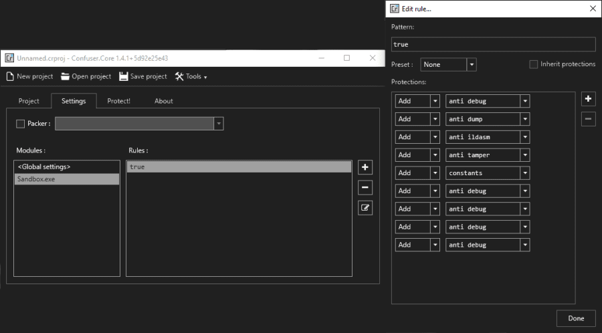602x333 pixels.
Task: Open the About tab
Action: click(164, 101)
